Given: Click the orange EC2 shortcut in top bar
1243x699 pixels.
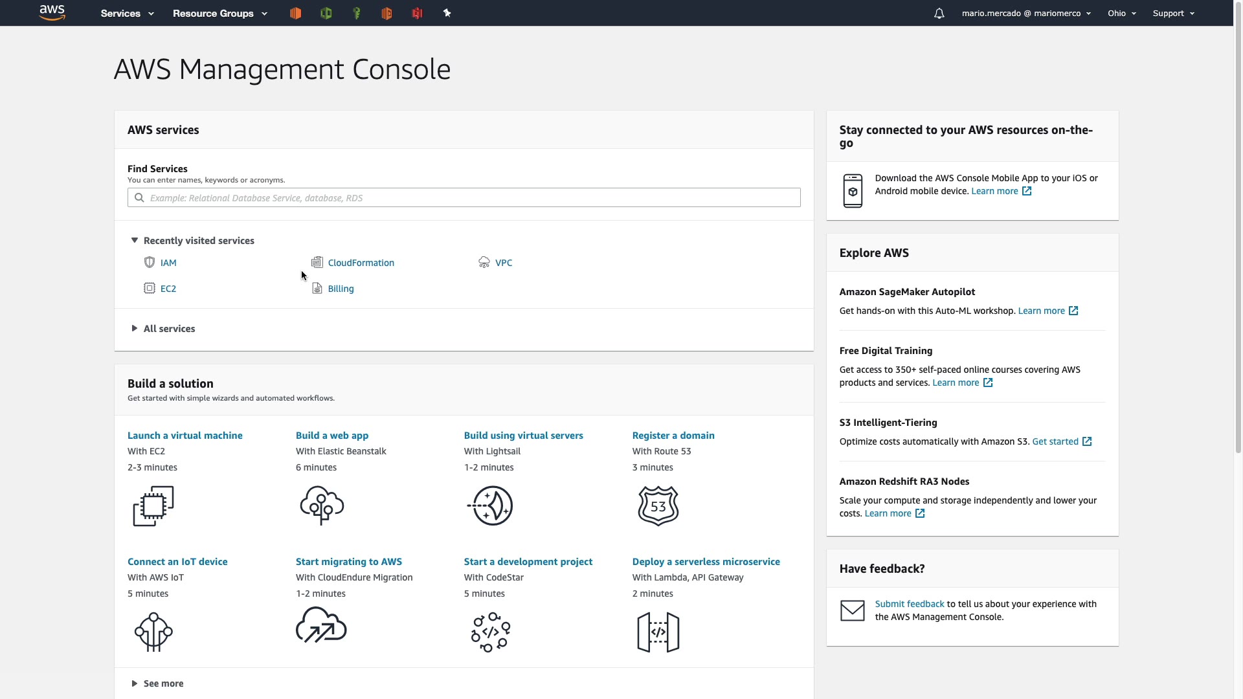Looking at the screenshot, I should 295,13.
